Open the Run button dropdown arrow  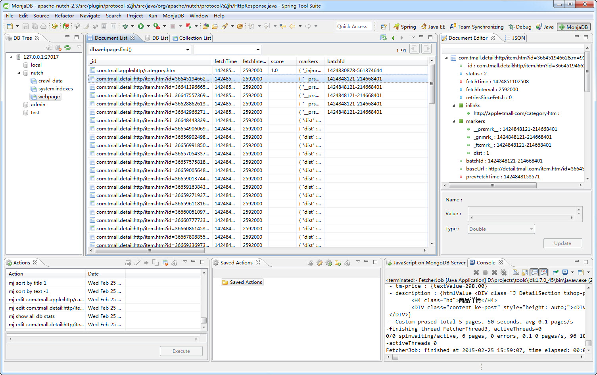(x=148, y=27)
